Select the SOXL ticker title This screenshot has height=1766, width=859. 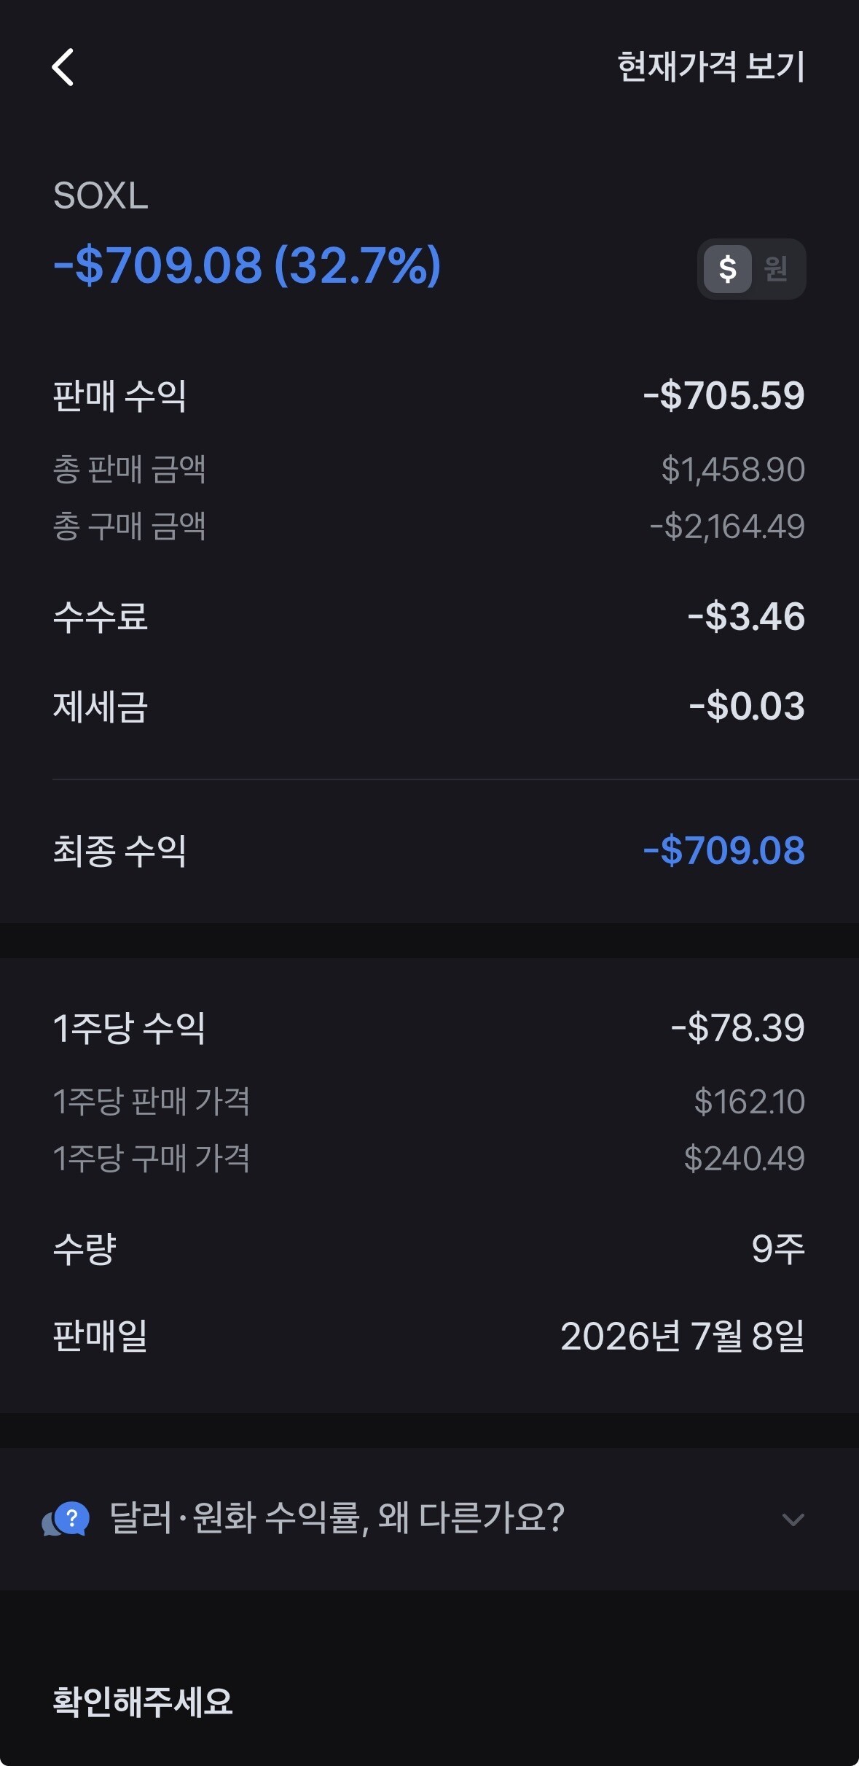(101, 196)
